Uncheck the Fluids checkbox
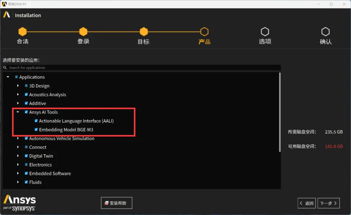This screenshot has height=215, width=351. click(x=26, y=182)
